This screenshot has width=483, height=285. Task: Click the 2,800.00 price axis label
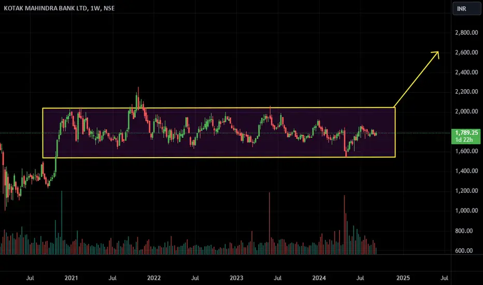(466, 32)
